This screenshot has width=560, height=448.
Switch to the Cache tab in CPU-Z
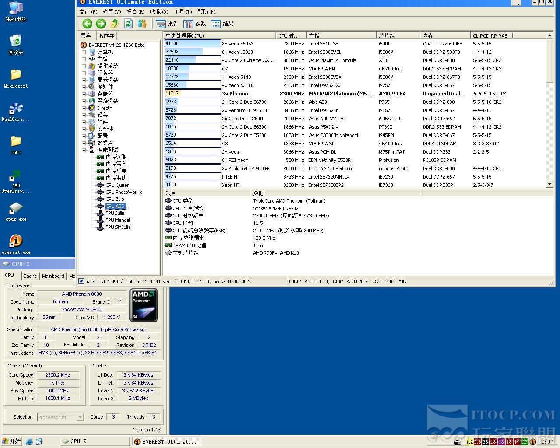(x=30, y=276)
